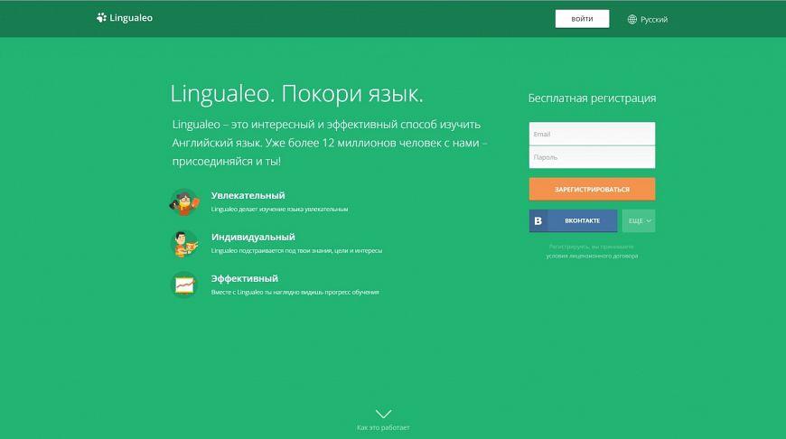Focus the Email input field
The height and width of the screenshot is (439, 786).
coord(592,134)
